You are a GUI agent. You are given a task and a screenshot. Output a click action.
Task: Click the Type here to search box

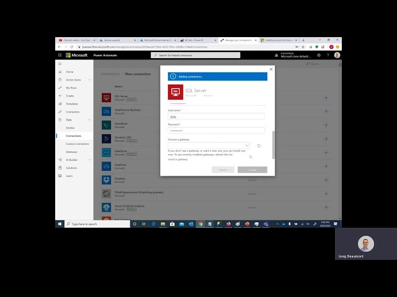97,224
